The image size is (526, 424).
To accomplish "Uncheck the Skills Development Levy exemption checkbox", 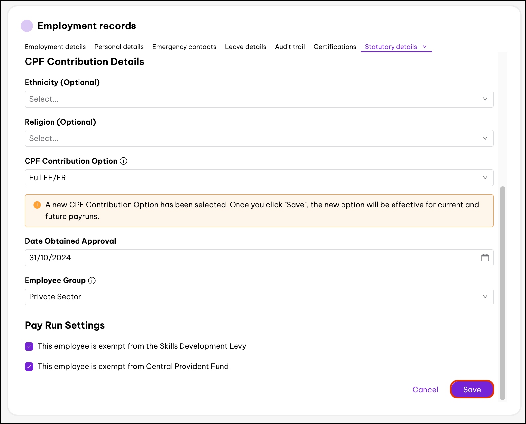I will coord(29,346).
